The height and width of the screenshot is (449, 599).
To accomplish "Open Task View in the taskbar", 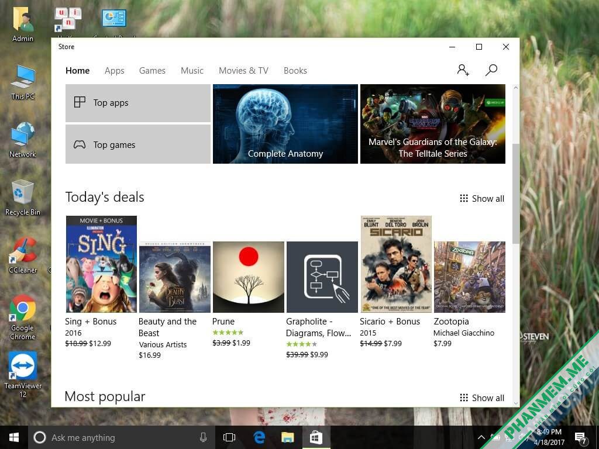I will tap(229, 437).
